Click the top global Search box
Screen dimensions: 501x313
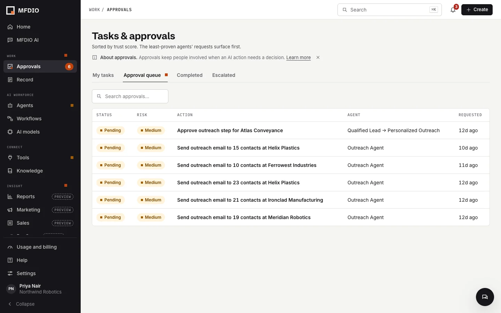(x=390, y=10)
